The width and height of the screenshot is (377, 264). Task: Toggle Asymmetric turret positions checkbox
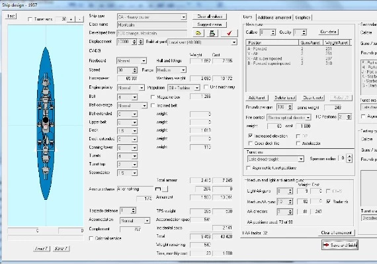click(x=249, y=168)
